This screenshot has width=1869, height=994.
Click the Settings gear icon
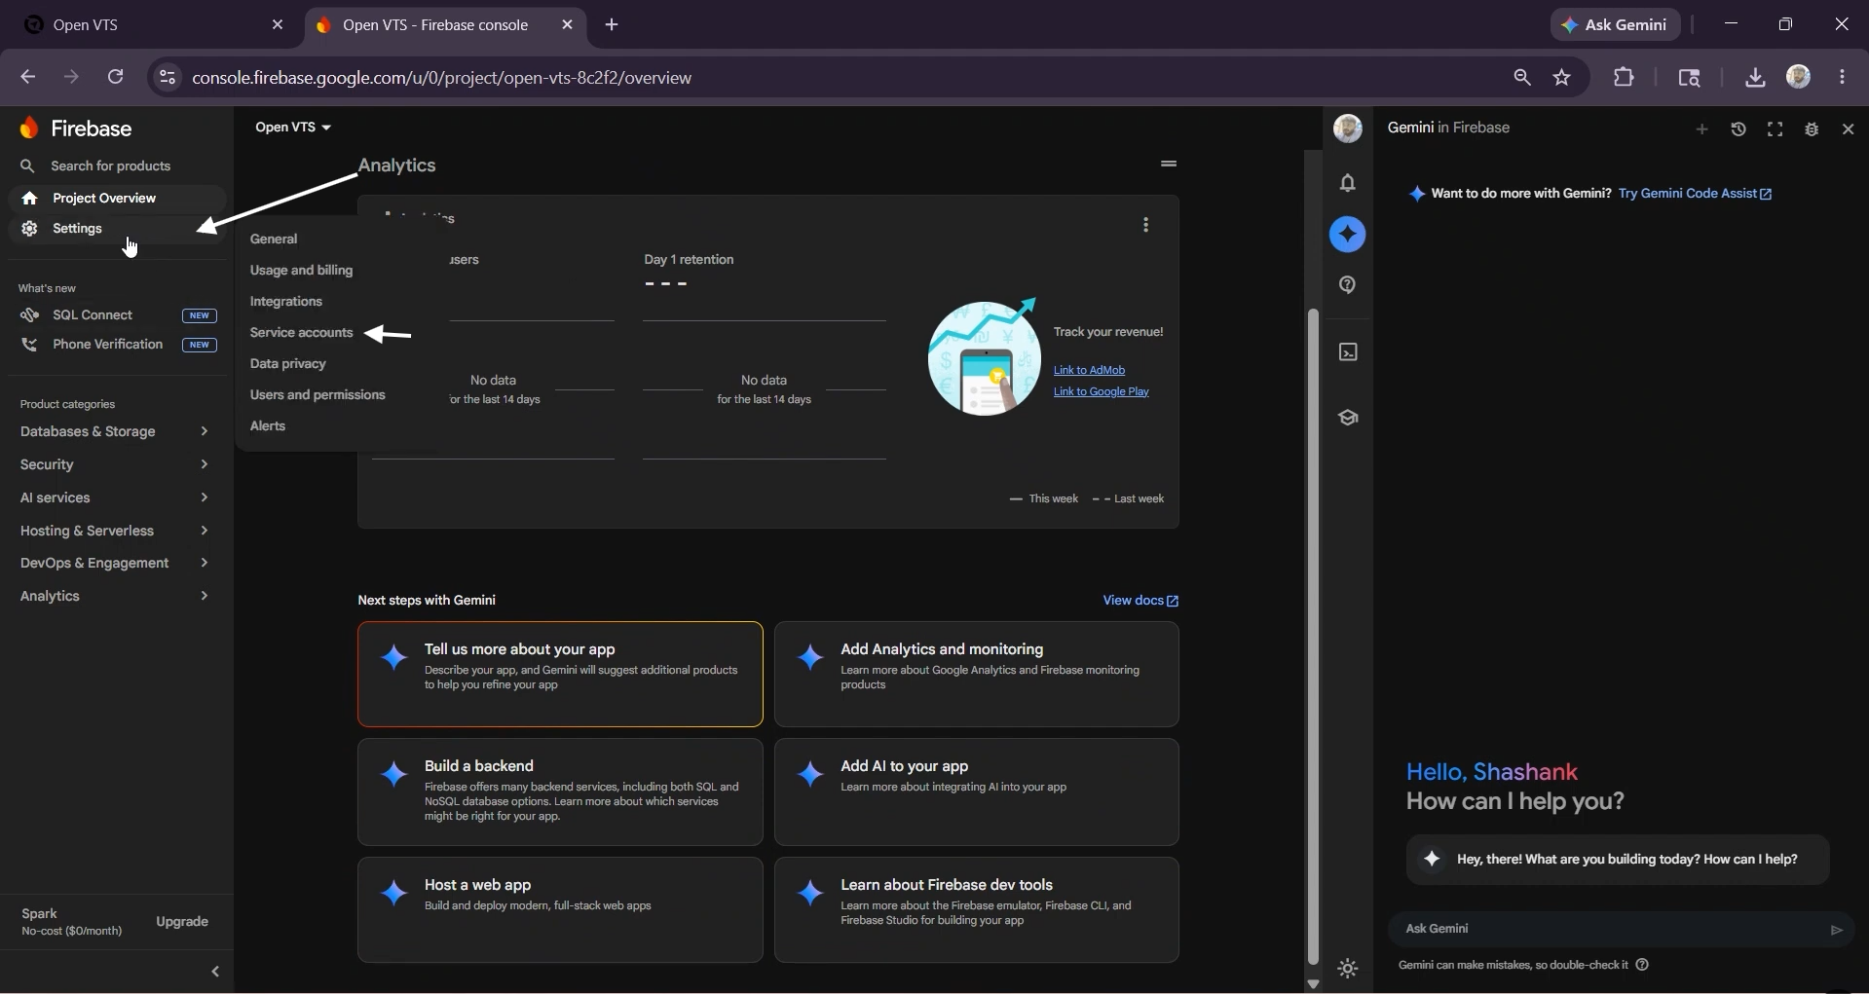click(x=30, y=229)
